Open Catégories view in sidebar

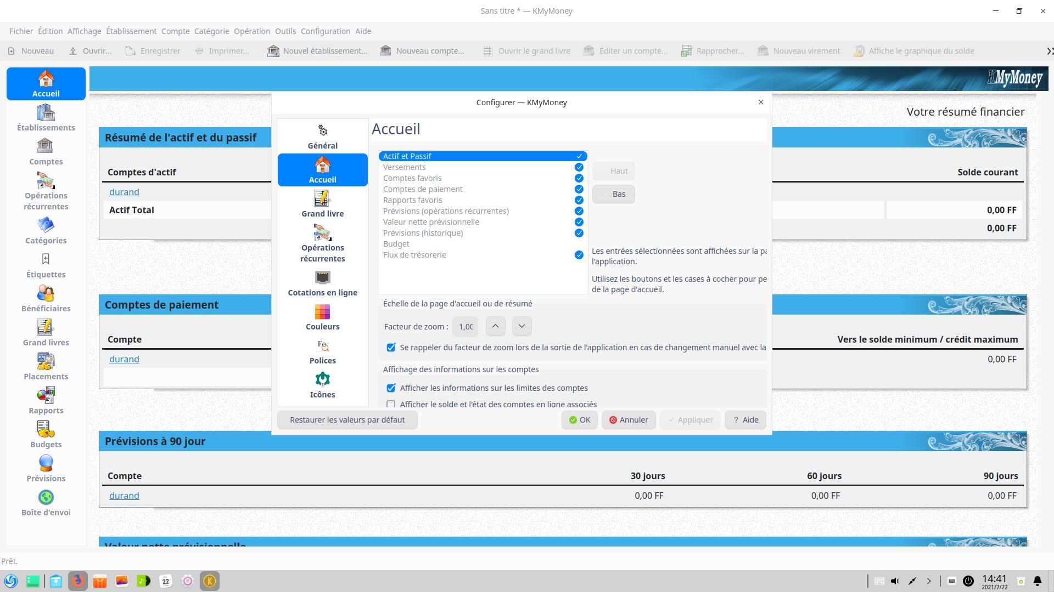point(46,231)
